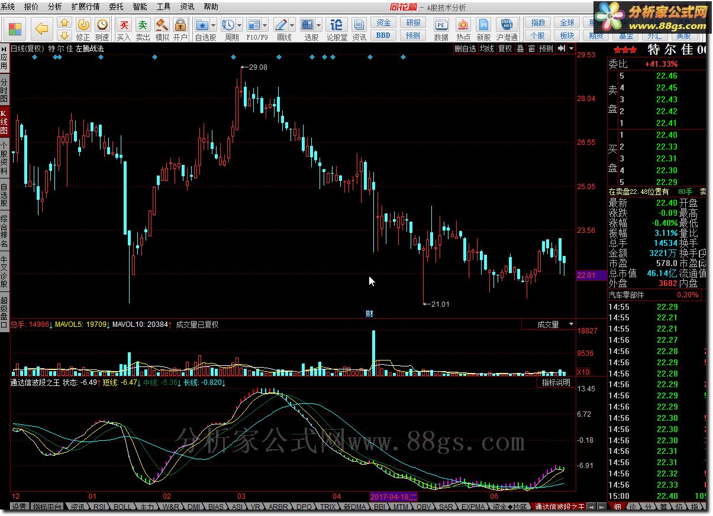The height and width of the screenshot is (516, 713).
Task: Click the 指数 button
Action: tap(538, 22)
